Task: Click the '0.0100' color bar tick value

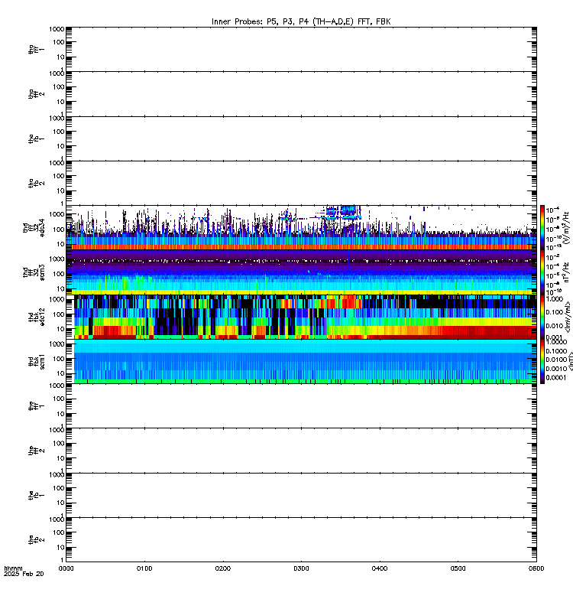Action: [x=556, y=360]
